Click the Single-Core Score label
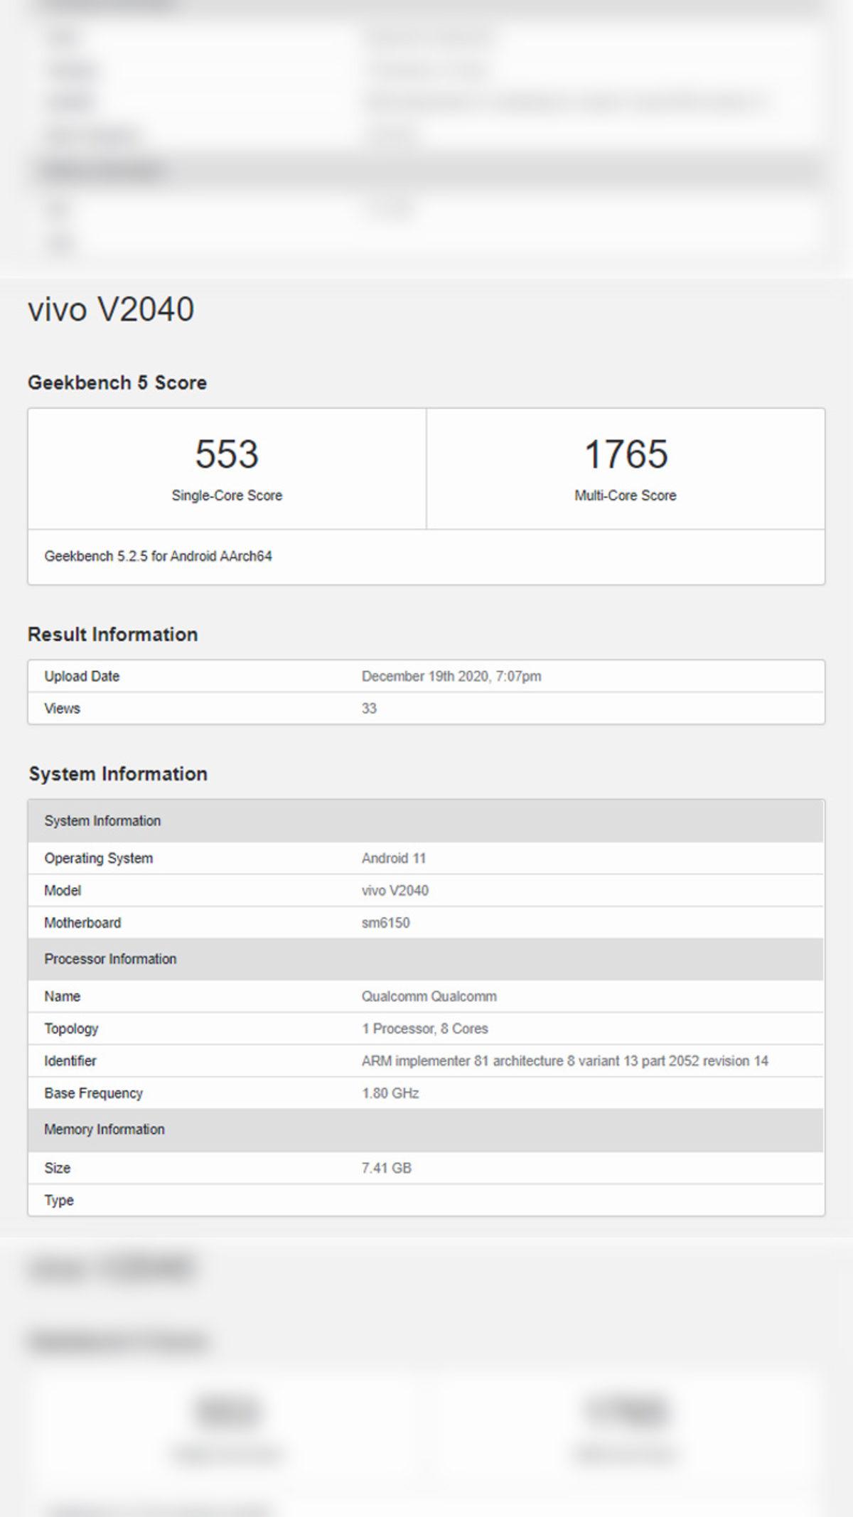 tap(227, 495)
